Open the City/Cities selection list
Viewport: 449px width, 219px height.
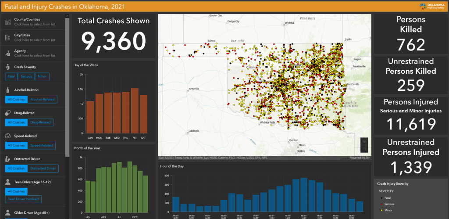coord(35,40)
